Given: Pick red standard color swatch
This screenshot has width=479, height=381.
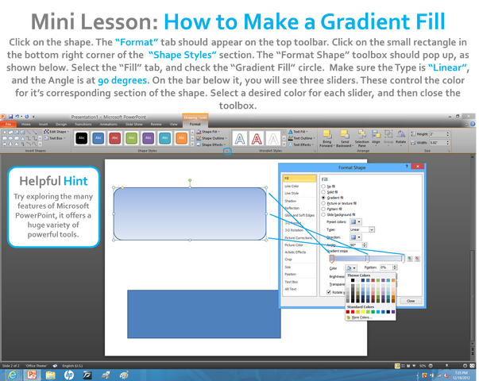Looking at the screenshot, I should pyautogui.click(x=353, y=312).
